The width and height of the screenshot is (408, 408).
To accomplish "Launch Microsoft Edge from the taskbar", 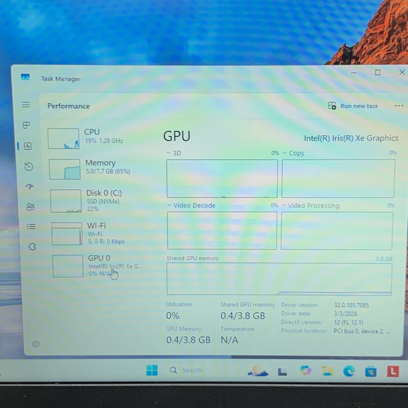I will pos(349,371).
